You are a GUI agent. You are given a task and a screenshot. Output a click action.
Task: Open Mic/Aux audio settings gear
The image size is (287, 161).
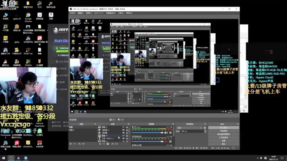(170, 133)
